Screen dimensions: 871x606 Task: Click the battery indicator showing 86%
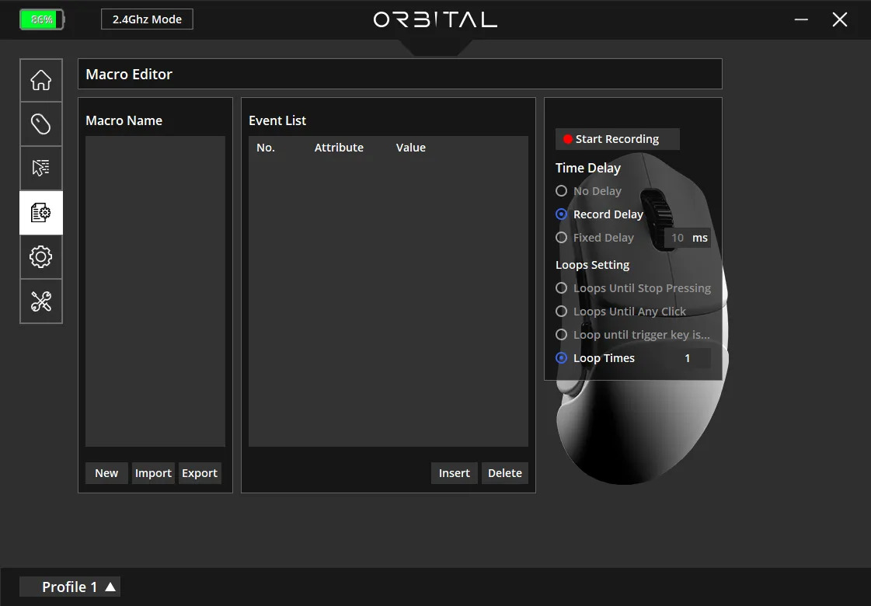(x=41, y=19)
